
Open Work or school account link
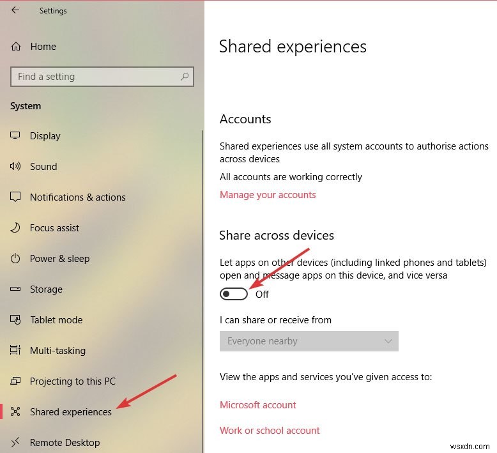click(270, 431)
